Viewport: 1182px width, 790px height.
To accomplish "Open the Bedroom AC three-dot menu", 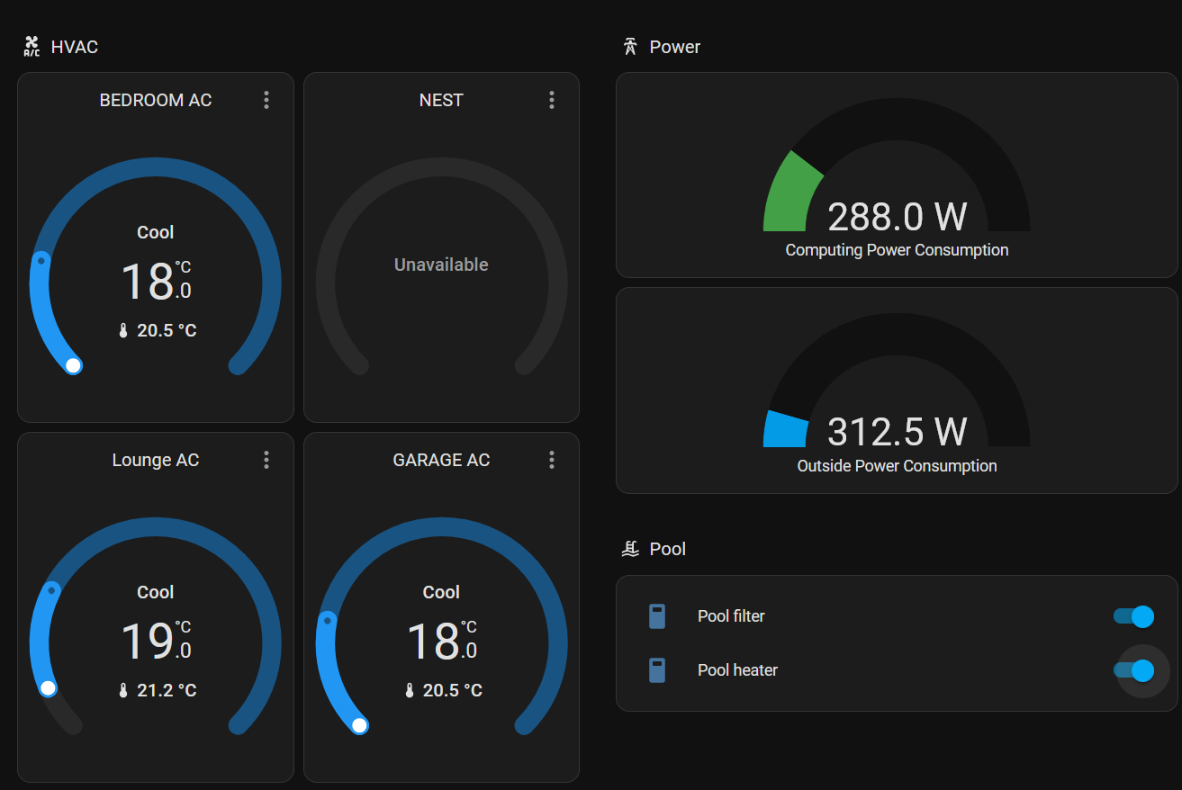I will [266, 100].
